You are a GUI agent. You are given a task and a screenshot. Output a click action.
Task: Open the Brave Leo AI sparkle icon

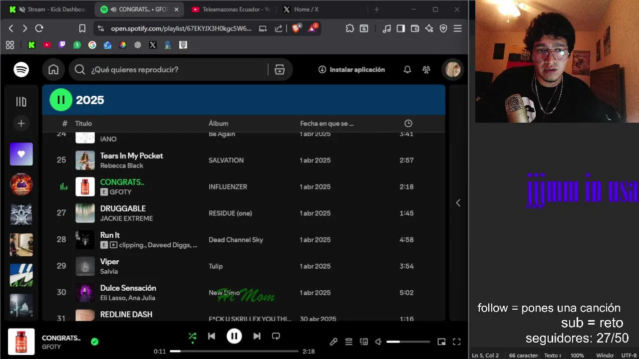[429, 28]
